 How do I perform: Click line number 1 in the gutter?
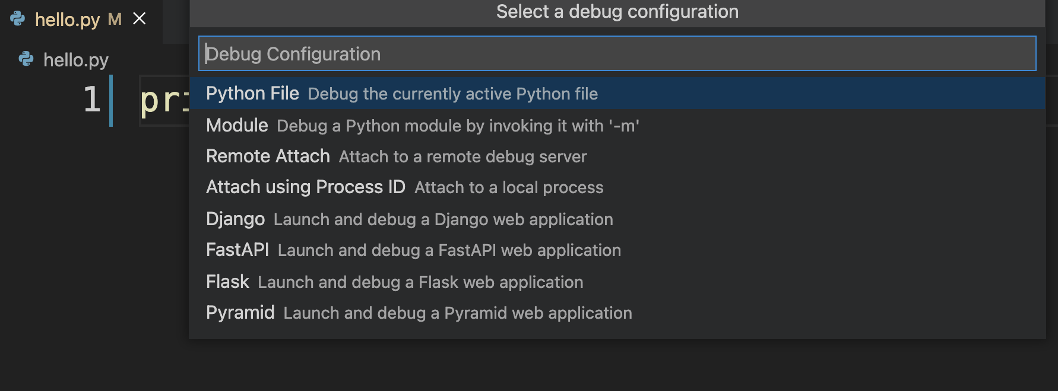(x=91, y=99)
